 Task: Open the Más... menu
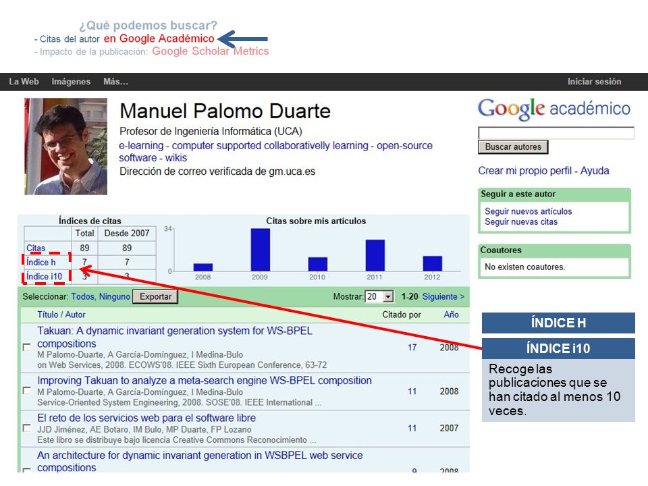(115, 82)
